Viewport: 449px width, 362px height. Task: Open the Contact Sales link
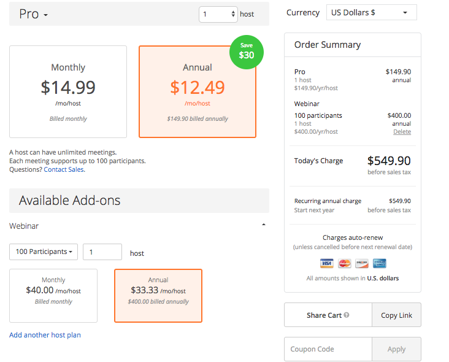coord(64,169)
